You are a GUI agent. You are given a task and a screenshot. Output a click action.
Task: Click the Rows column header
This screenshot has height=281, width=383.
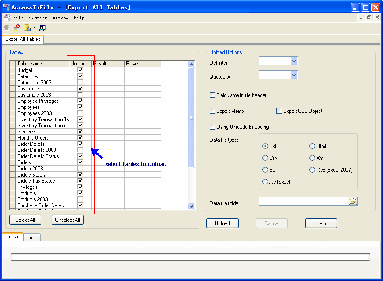click(142, 64)
